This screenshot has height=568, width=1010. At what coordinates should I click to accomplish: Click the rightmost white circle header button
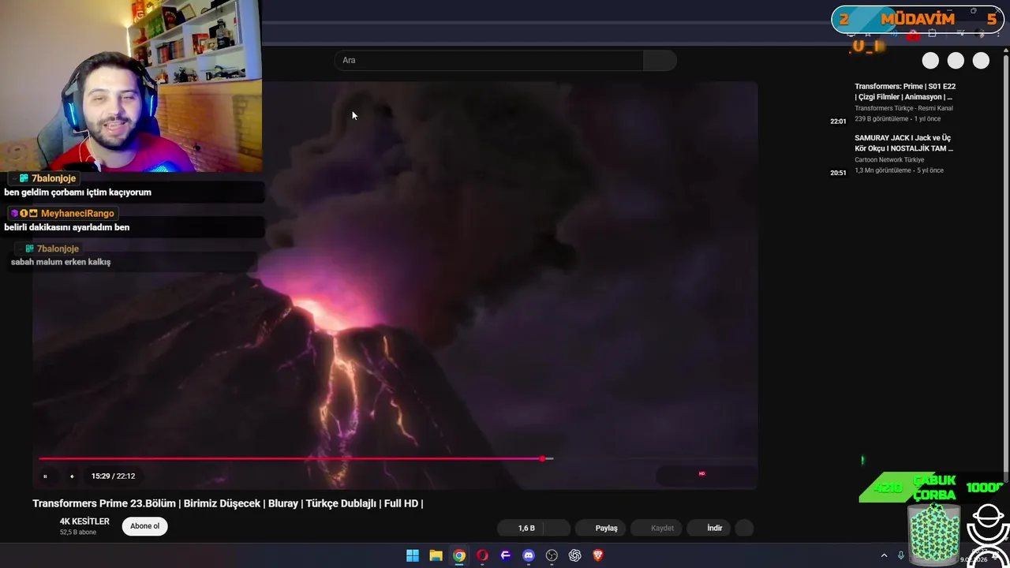[x=981, y=61]
